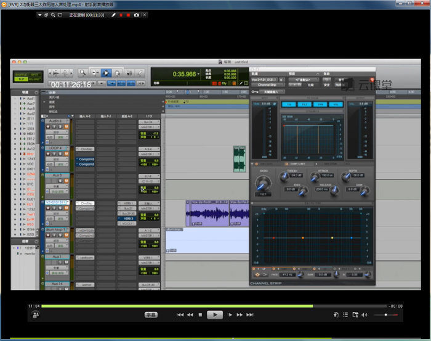Toggle the FILT module in FX chain
The image size is (431, 341).
[305, 105]
